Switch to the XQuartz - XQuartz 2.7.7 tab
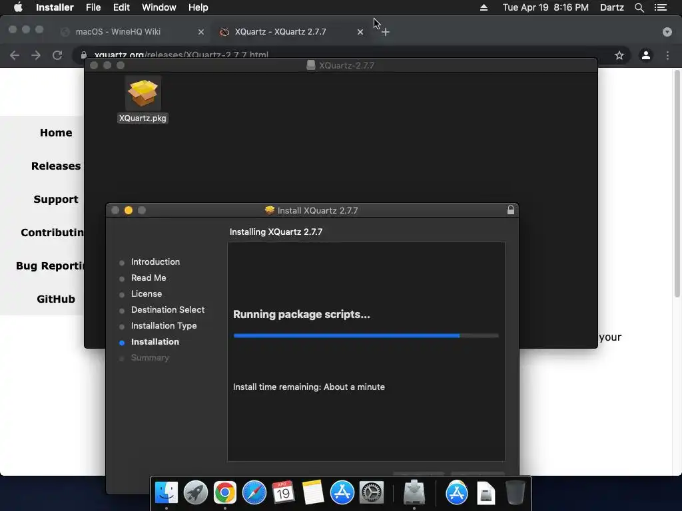Viewport: 682px width, 511px height. click(280, 32)
